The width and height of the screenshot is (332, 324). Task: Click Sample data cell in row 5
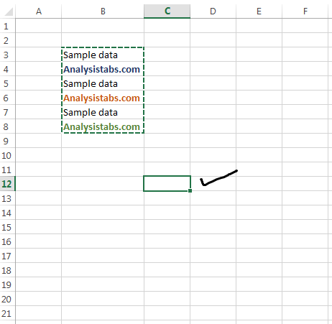pos(103,83)
